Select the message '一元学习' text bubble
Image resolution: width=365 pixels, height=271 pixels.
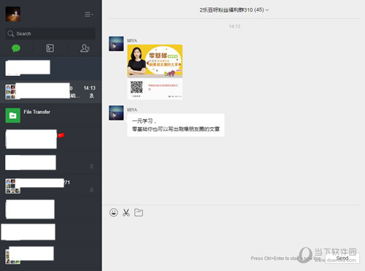pyautogui.click(x=176, y=125)
